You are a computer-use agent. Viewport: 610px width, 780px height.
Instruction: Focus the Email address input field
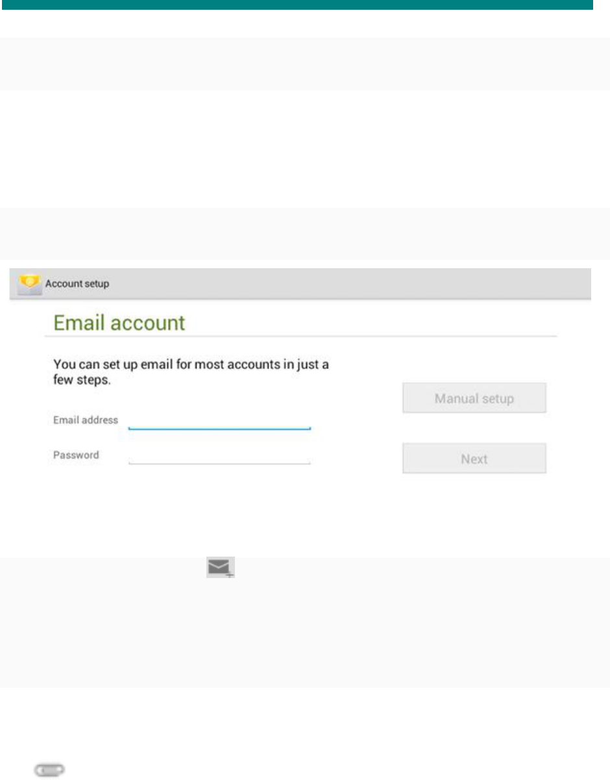(x=219, y=421)
